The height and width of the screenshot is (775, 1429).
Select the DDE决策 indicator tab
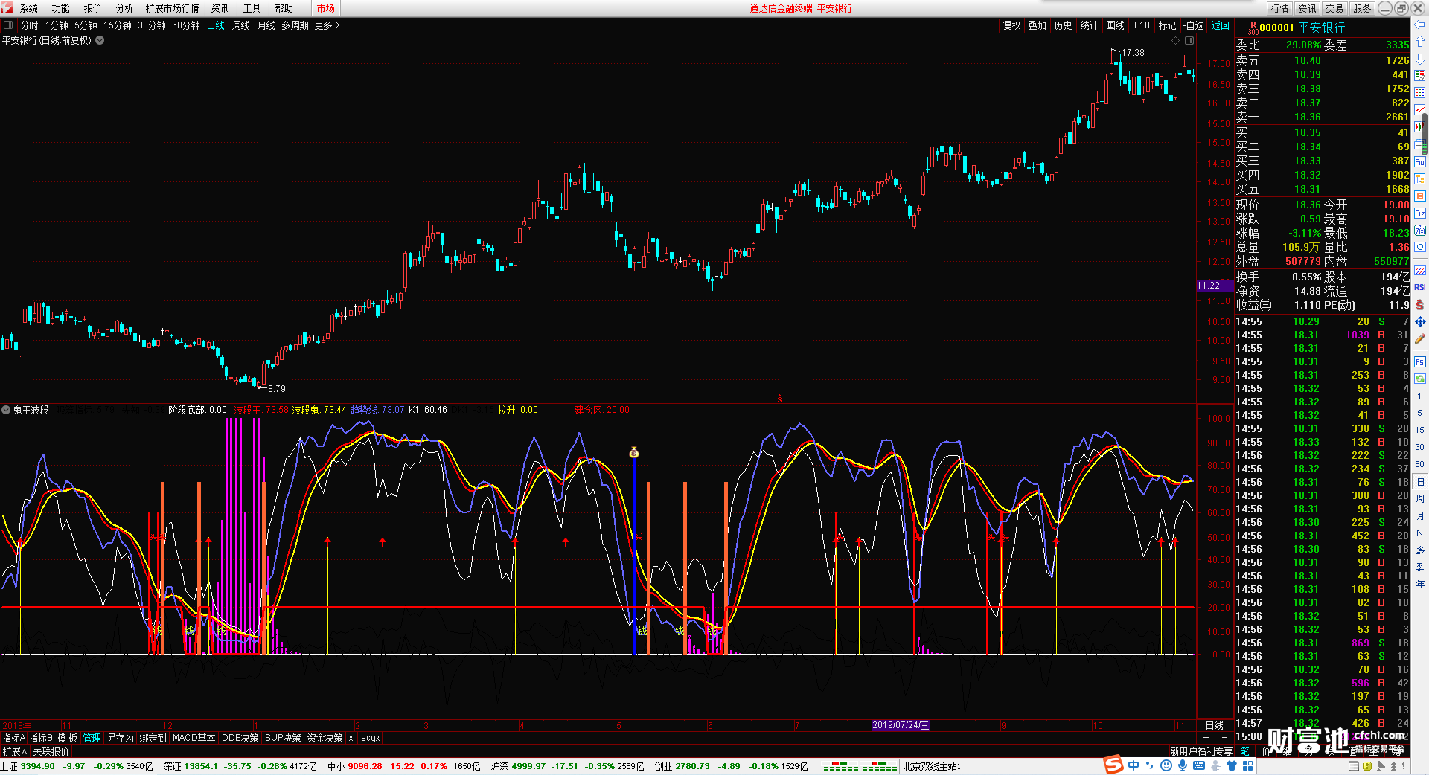coord(240,738)
